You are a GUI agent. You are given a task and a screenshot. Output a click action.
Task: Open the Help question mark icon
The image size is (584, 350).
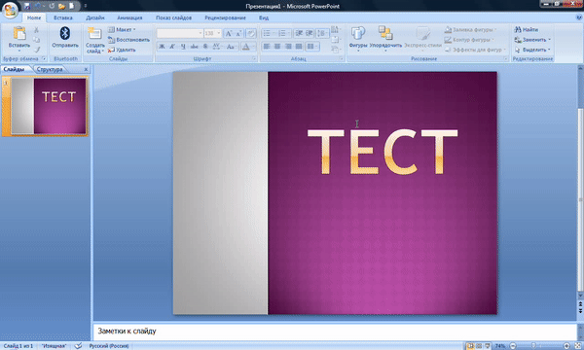[x=579, y=17]
